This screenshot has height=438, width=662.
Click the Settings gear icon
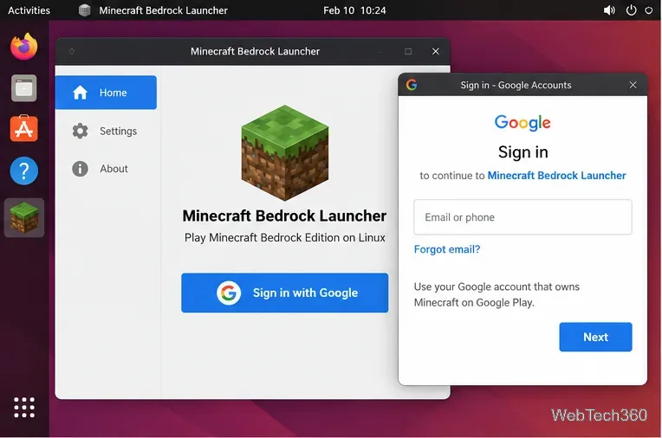coord(81,131)
